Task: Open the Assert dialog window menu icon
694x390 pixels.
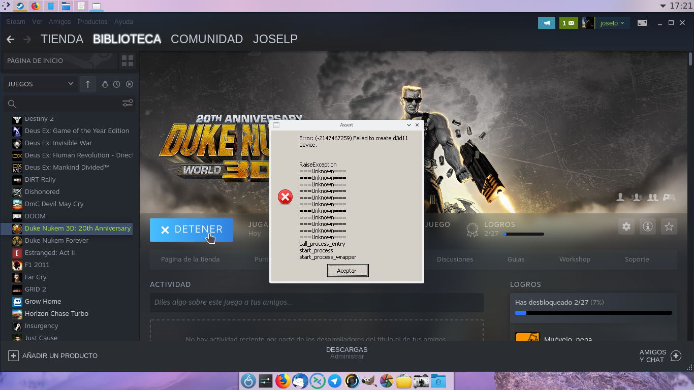Action: 276,125
